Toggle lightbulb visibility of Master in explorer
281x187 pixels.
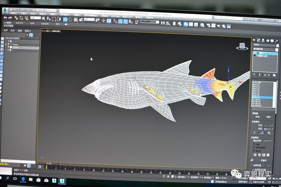click(x=8, y=44)
